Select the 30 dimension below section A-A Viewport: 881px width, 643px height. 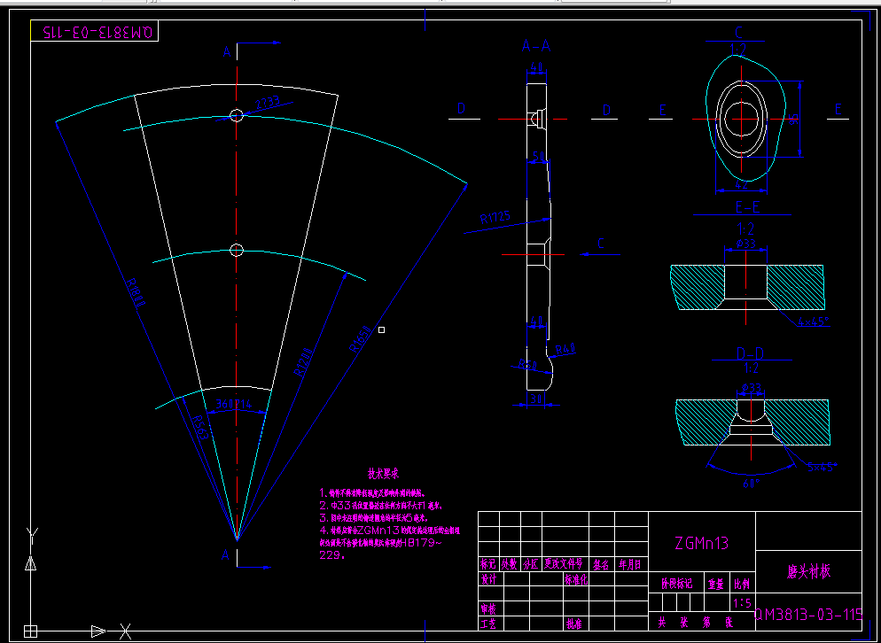(x=536, y=397)
